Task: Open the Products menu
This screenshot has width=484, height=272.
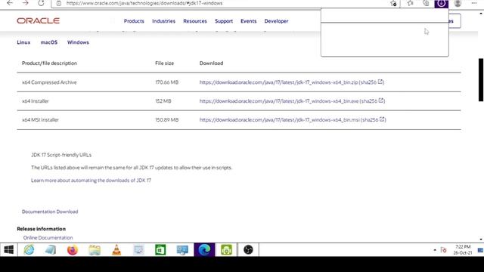Action: point(134,21)
